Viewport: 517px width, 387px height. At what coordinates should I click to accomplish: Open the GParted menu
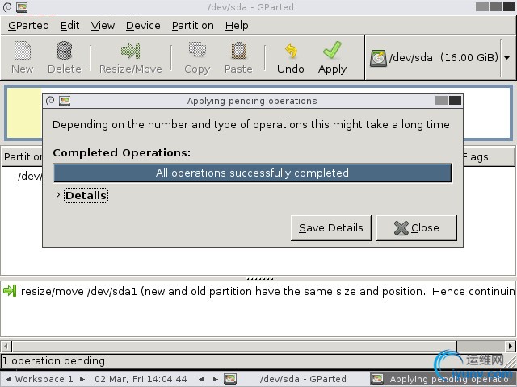tap(29, 25)
